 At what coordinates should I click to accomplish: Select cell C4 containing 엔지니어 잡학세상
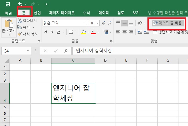pyautogui.click(x=73, y=93)
